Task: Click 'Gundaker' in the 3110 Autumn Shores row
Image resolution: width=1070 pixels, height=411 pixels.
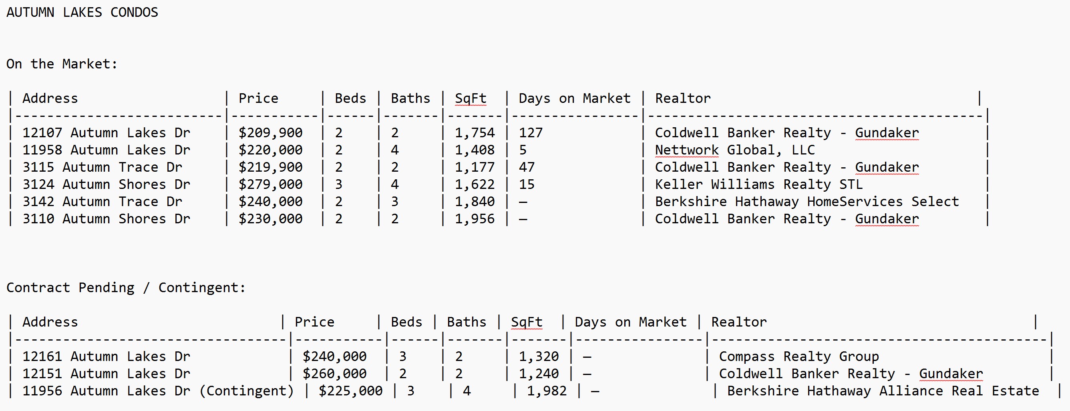Action: [x=887, y=219]
